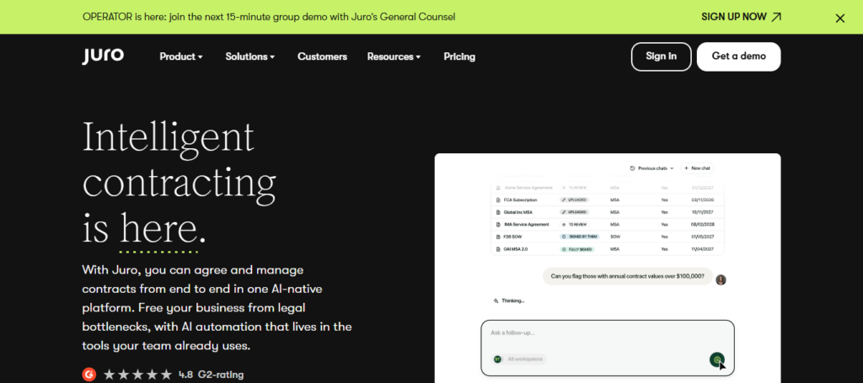This screenshot has height=383, width=863.
Task: Click the user avatar beside the chat message
Action: 721,279
